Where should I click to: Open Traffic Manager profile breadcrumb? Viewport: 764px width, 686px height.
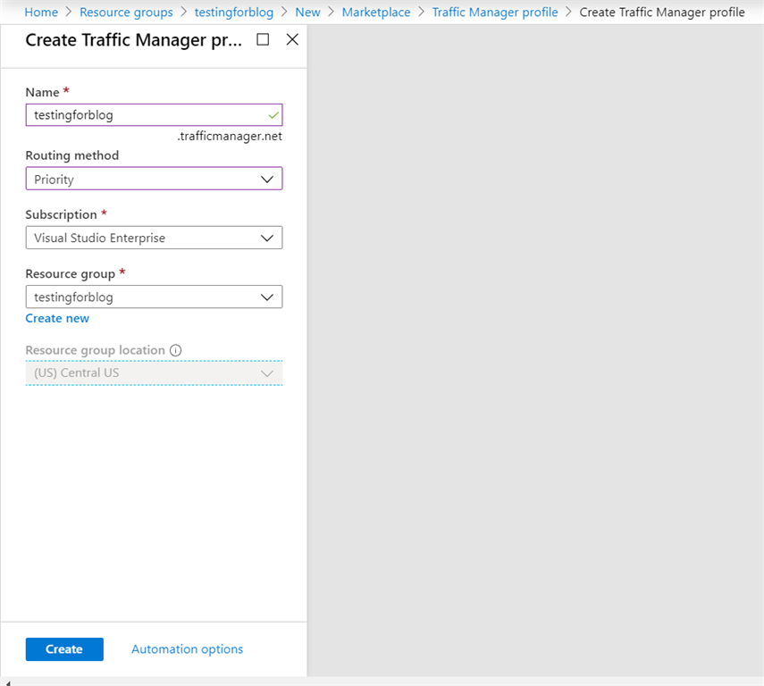pos(495,13)
